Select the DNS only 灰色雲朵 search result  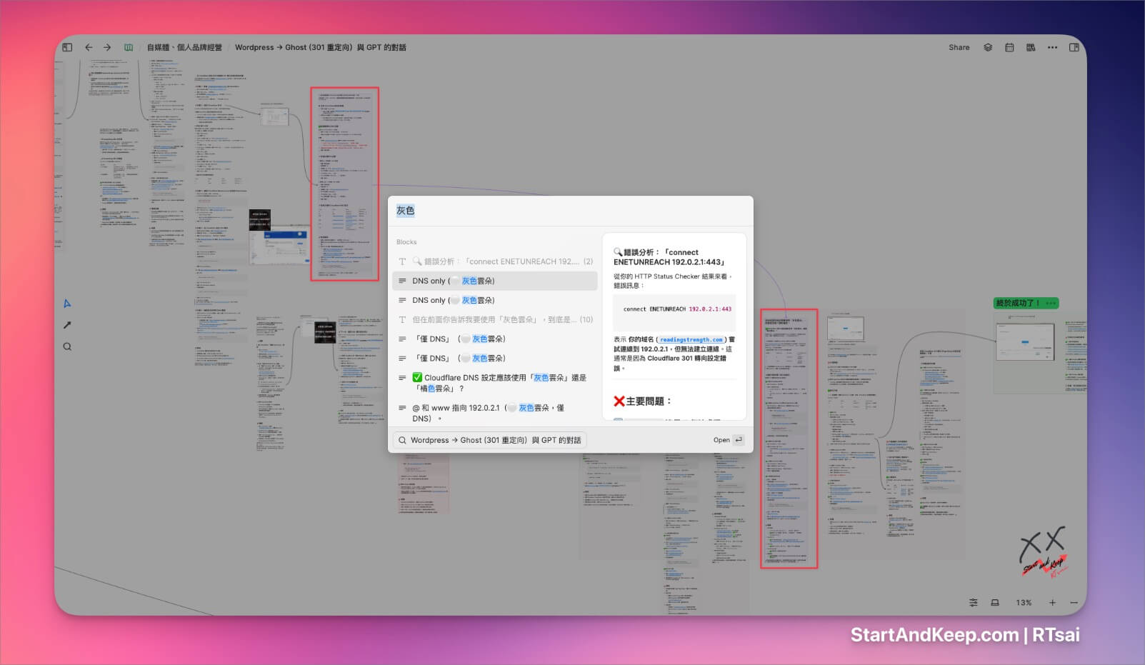coord(496,281)
